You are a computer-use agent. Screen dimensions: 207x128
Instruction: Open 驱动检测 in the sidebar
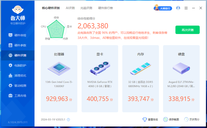(x=18, y=86)
